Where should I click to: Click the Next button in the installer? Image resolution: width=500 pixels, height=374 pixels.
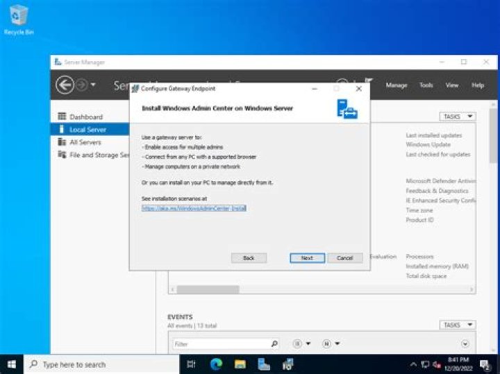coord(307,257)
